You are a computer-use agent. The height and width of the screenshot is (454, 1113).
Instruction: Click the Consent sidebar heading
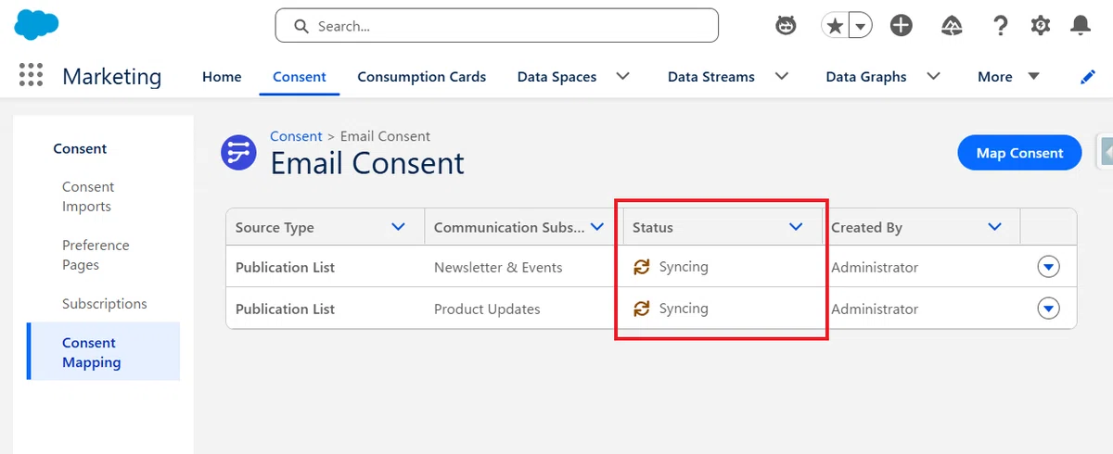tap(80, 148)
